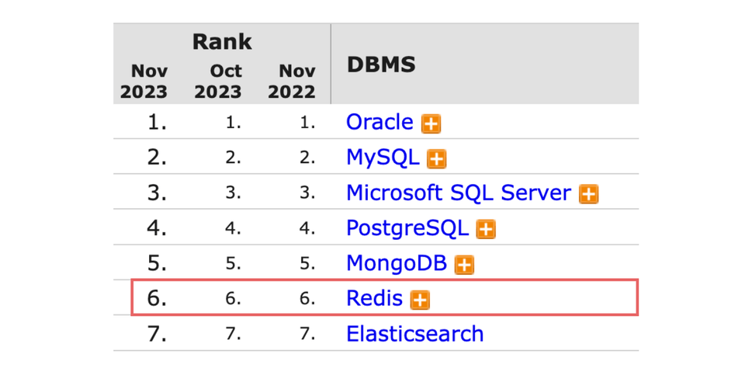Screen dimensions: 745x389
Task: Select the Nov 2022 rank subheader
Action: (292, 81)
